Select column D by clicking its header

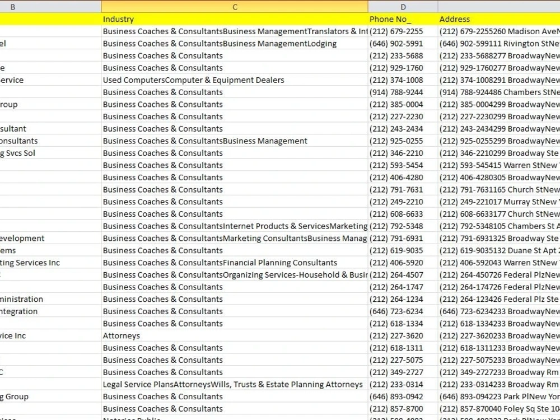403,6
